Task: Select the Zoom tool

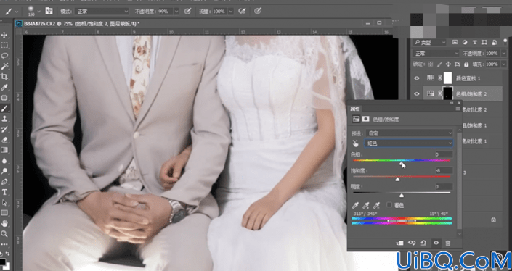Action: coord(4,234)
